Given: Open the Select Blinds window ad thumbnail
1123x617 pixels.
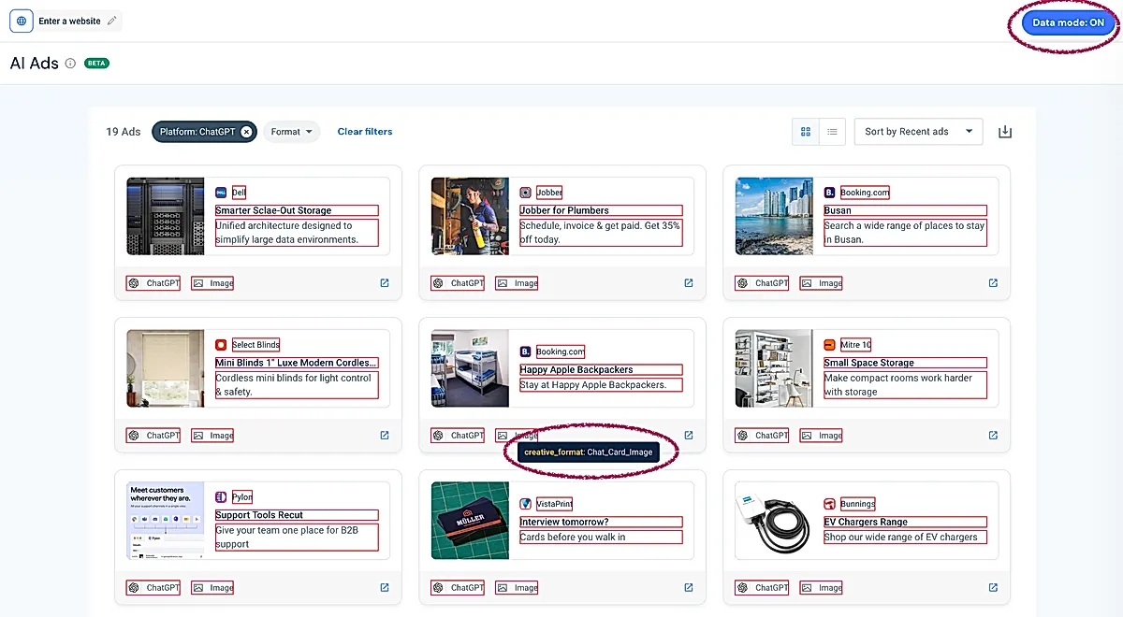Looking at the screenshot, I should tap(166, 368).
